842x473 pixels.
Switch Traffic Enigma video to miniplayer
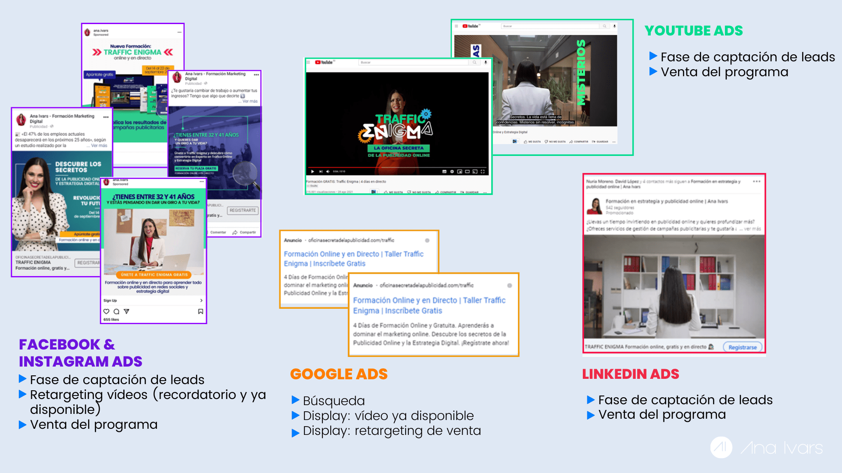tap(460, 171)
